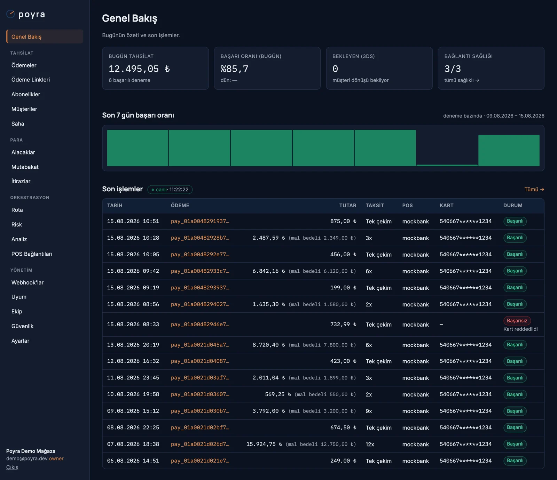557x480 pixels.
Task: Open Risk settings page
Action: click(17, 224)
